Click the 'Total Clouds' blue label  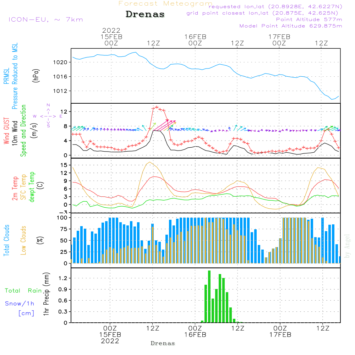click(6, 240)
